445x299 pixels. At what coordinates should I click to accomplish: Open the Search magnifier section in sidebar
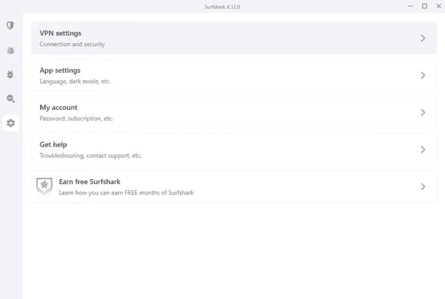click(x=11, y=99)
